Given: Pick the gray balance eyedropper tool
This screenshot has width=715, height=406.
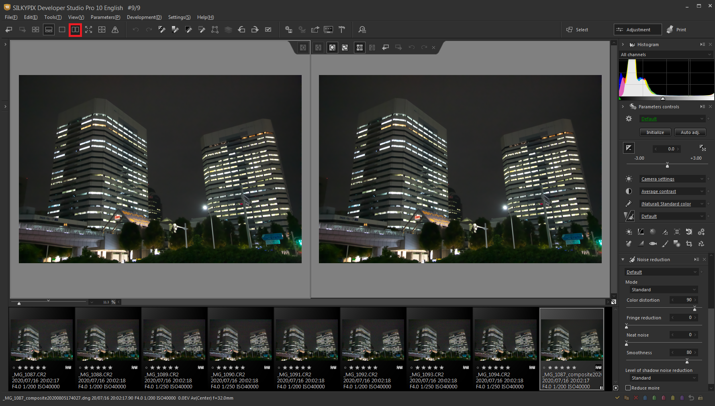Looking at the screenshot, I should pos(175,30).
